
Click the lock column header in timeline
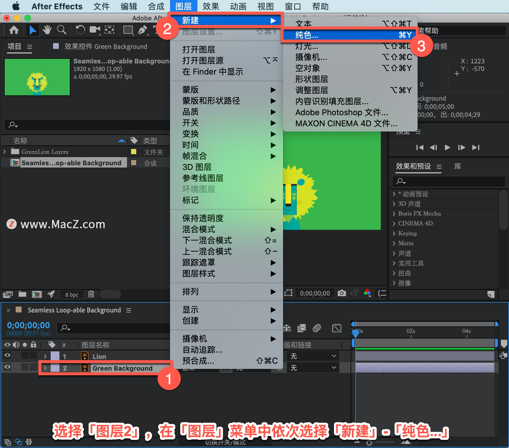pos(33,345)
